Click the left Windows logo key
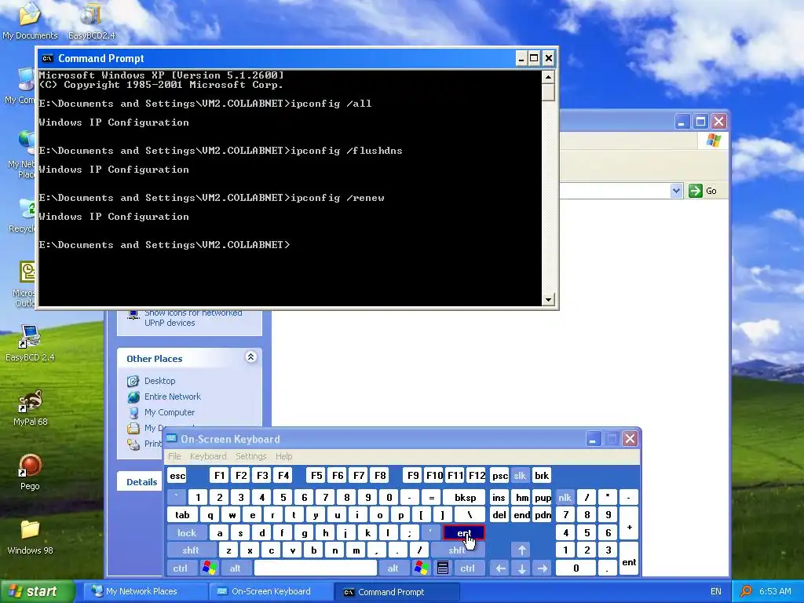 tap(209, 568)
